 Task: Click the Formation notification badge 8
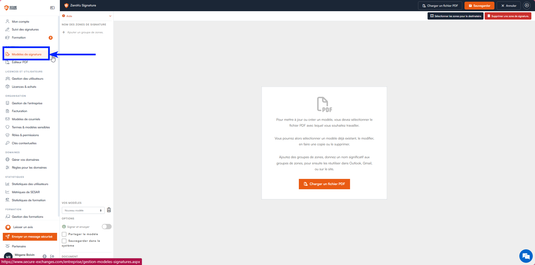[51, 38]
